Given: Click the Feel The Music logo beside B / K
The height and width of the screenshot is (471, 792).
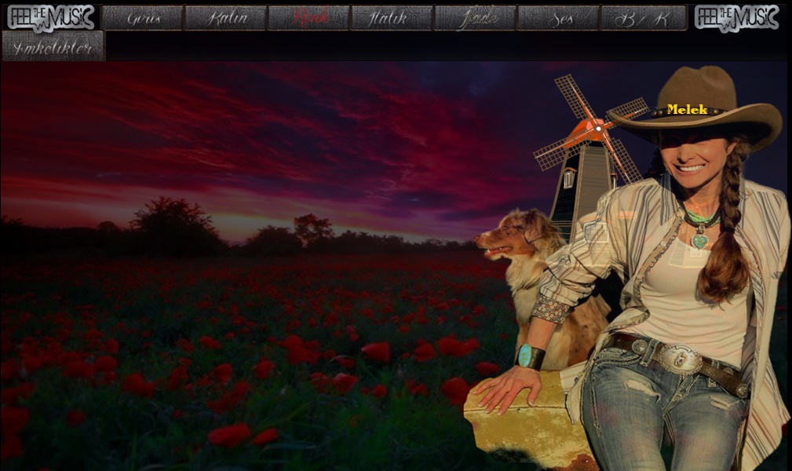Looking at the screenshot, I should point(737,18).
